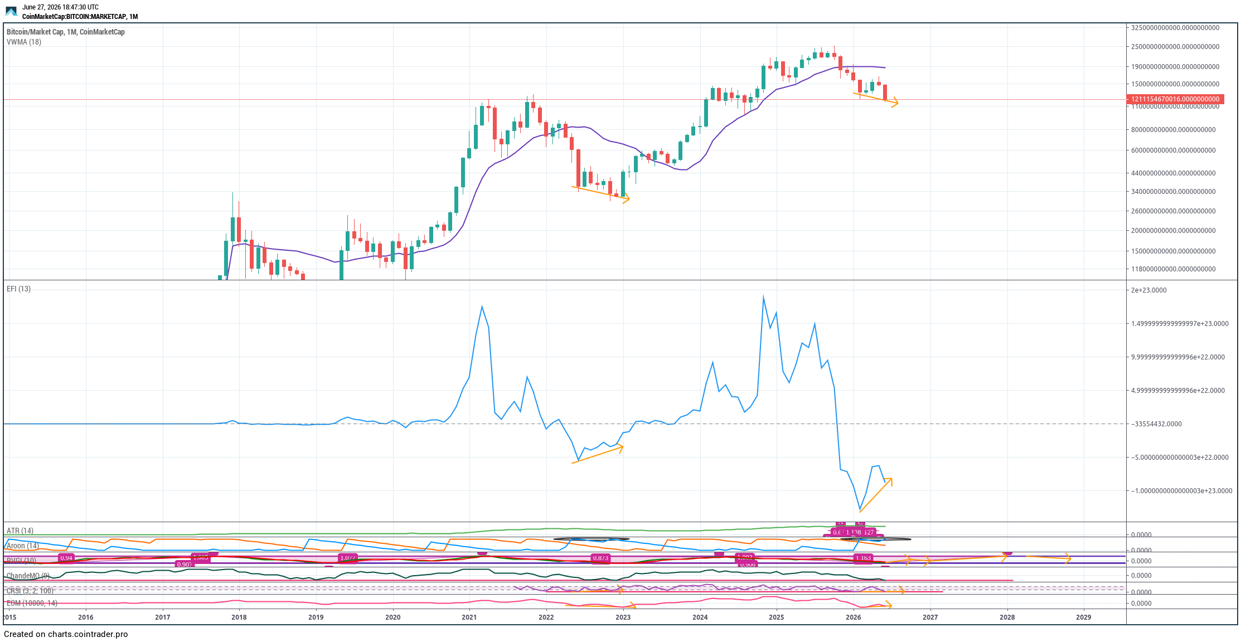Click the 2019 label on the time axis
1241x642 pixels.
point(316,617)
